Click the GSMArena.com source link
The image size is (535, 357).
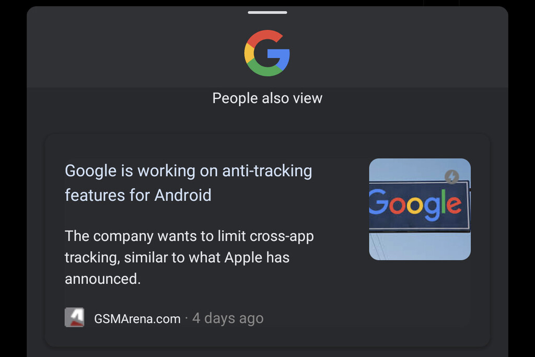[x=138, y=318]
